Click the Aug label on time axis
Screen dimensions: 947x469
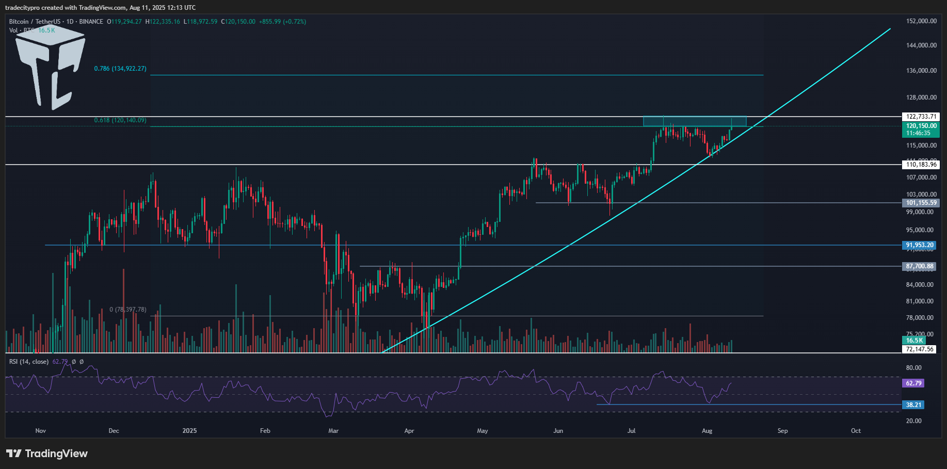(x=707, y=431)
